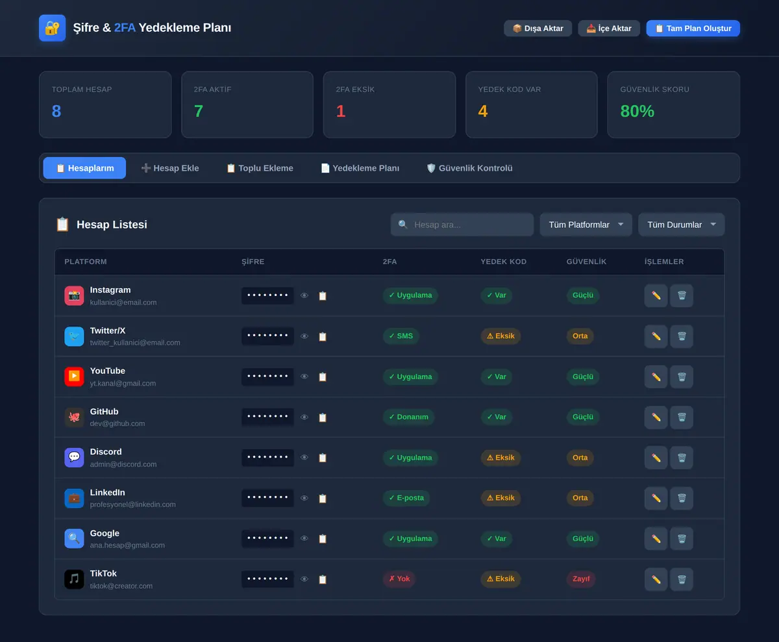Screen dimensions: 779x642
Task: Toggle GitHub password visibility
Action: tap(304, 417)
